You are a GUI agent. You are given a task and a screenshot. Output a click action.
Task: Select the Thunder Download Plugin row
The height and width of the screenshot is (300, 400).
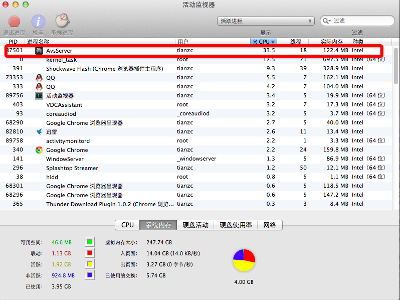click(196, 204)
